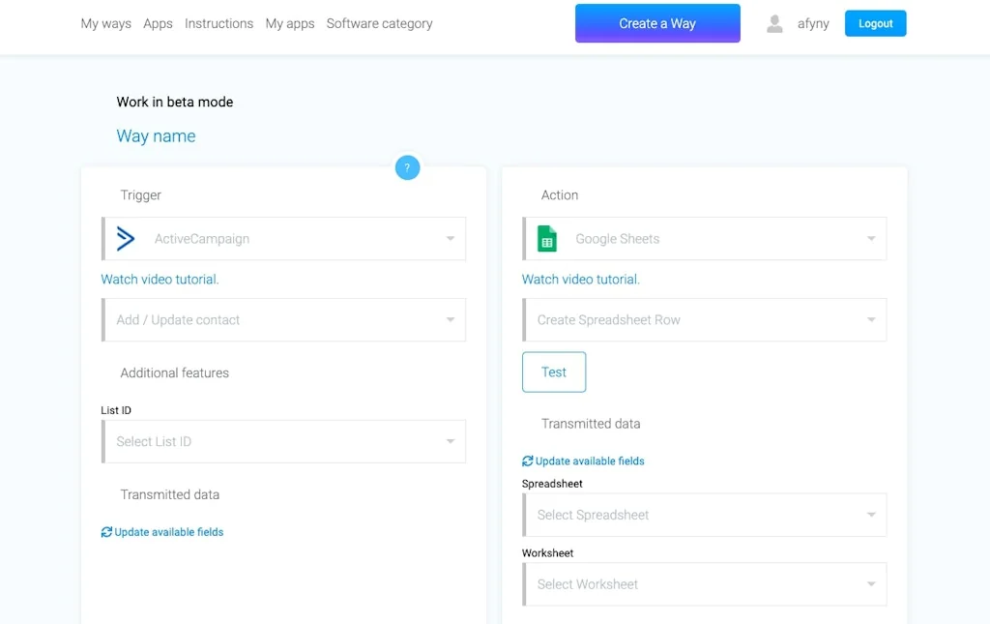This screenshot has width=990, height=624.
Task: Click the Way name field
Action: coord(156,136)
